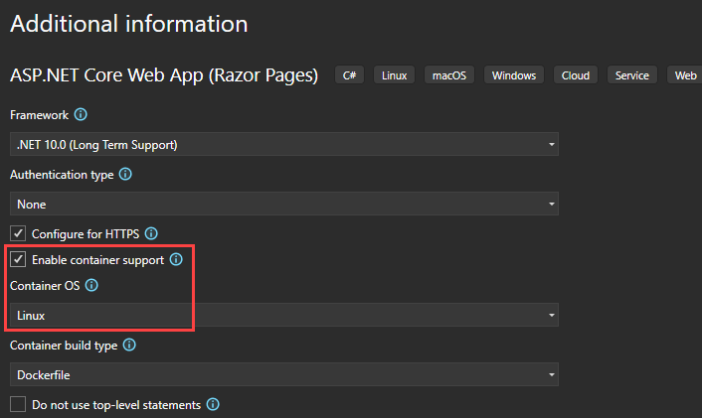The width and height of the screenshot is (702, 418).
Task: Click the Framework info icon
Action: coord(81,115)
